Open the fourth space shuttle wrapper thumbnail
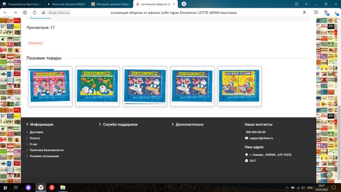 click(x=192, y=86)
